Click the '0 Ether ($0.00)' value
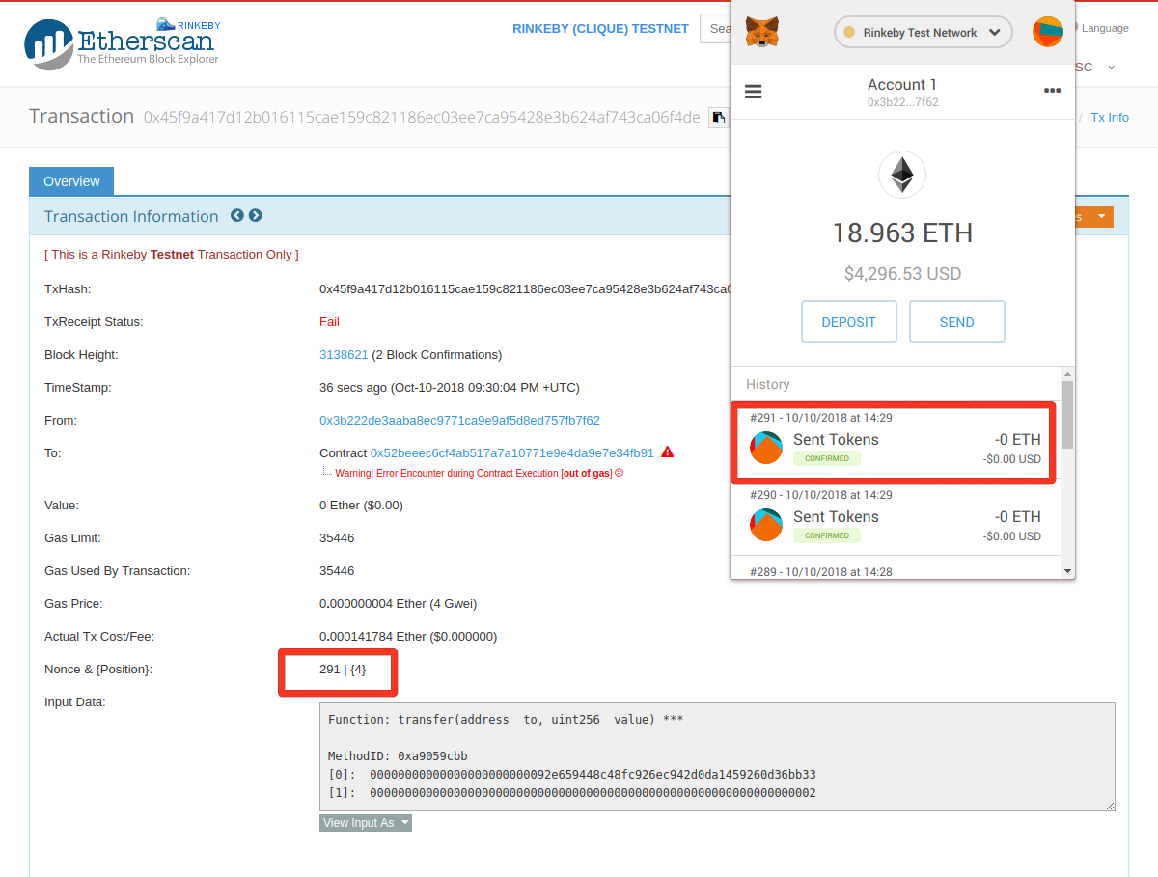This screenshot has width=1158, height=877. pyautogui.click(x=361, y=506)
